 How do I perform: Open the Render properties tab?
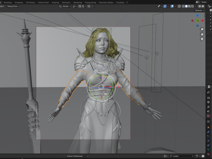pos(208,98)
